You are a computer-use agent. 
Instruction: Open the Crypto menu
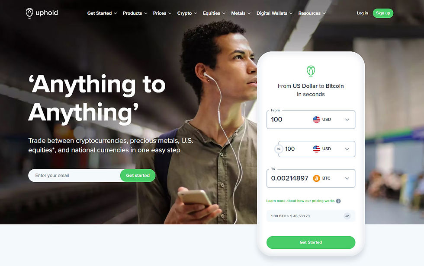[187, 13]
